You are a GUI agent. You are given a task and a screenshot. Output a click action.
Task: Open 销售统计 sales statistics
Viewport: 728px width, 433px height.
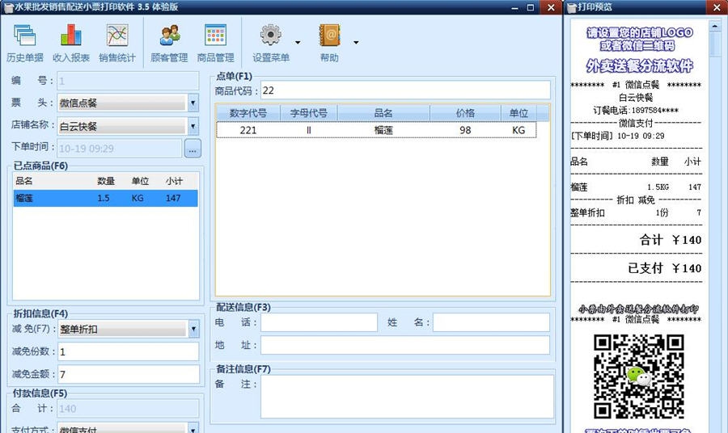(117, 44)
